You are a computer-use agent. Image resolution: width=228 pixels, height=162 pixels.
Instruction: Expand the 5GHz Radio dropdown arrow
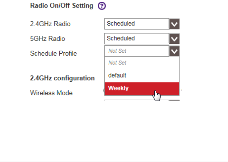[x=175, y=38]
